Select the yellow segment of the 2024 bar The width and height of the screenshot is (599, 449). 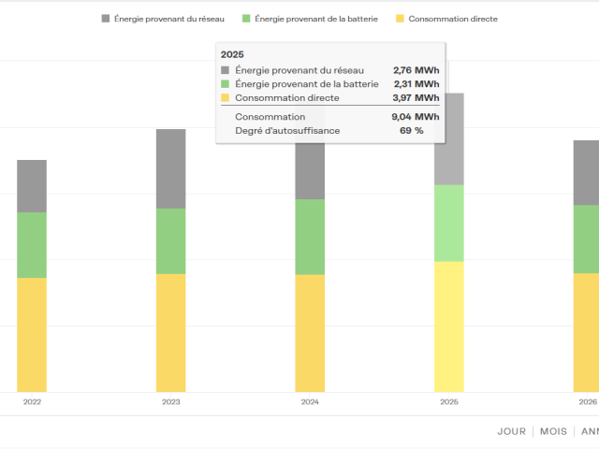tap(310, 333)
